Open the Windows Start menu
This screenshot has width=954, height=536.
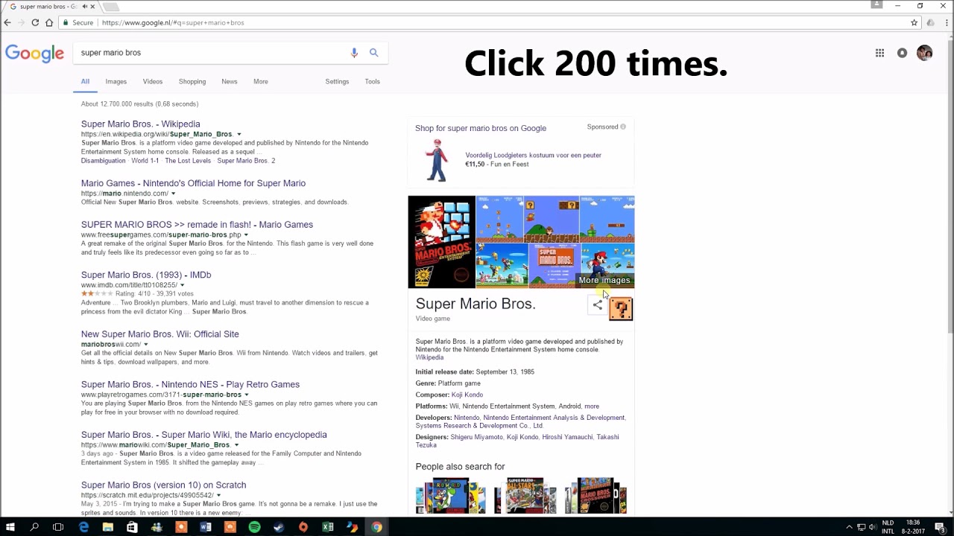[10, 527]
